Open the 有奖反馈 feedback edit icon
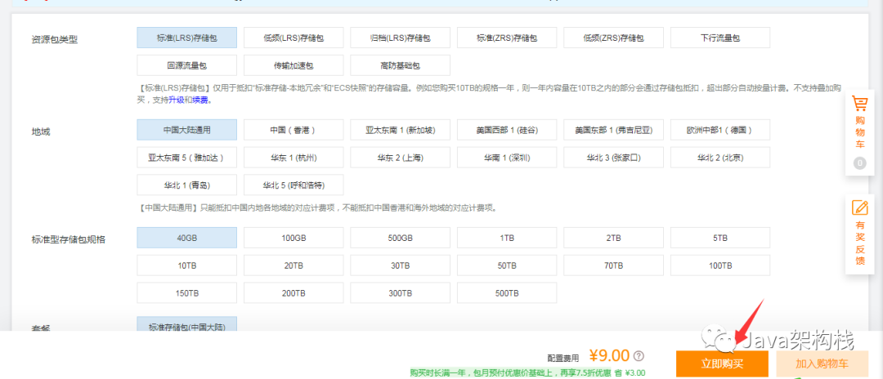 (859, 207)
